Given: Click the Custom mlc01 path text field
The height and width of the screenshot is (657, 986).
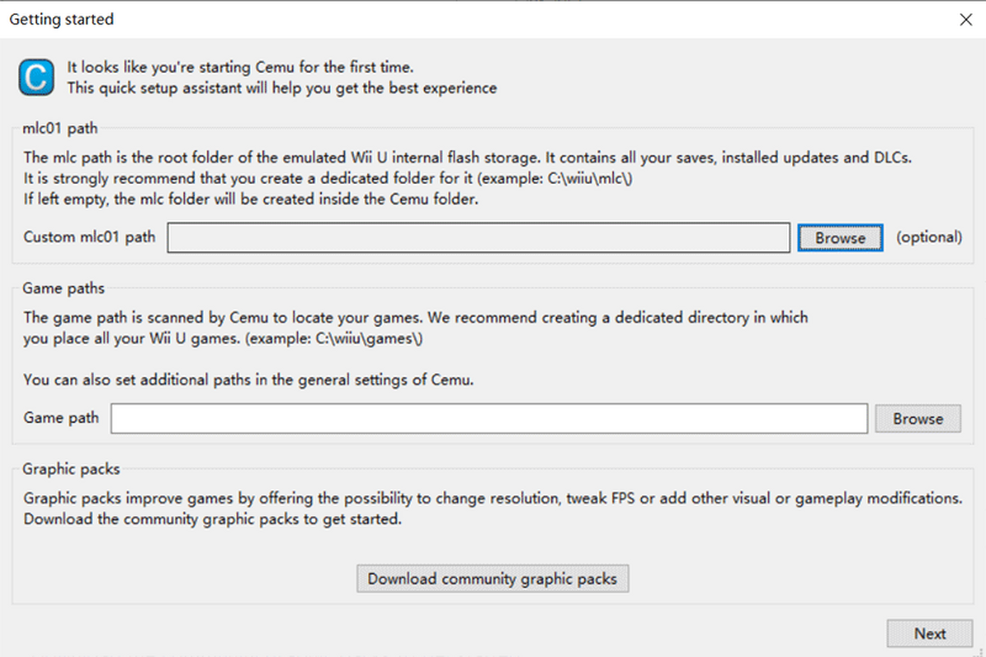Looking at the screenshot, I should pyautogui.click(x=478, y=237).
